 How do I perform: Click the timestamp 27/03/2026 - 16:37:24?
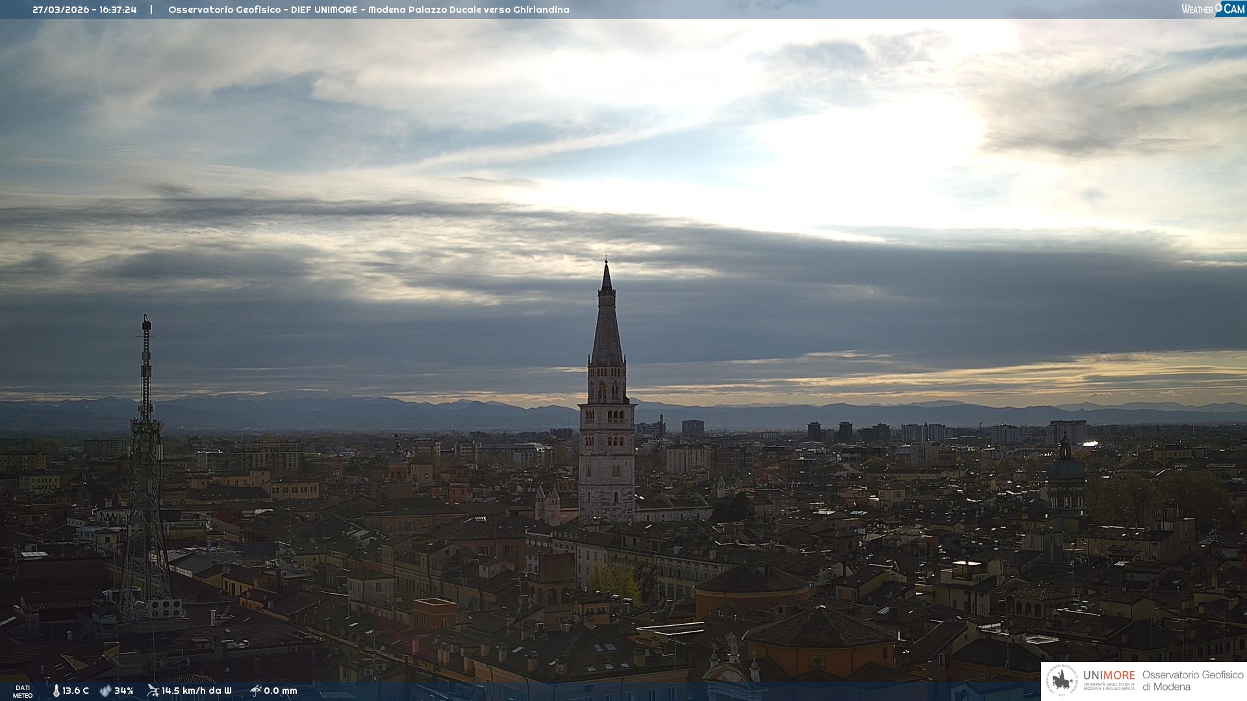click(84, 10)
